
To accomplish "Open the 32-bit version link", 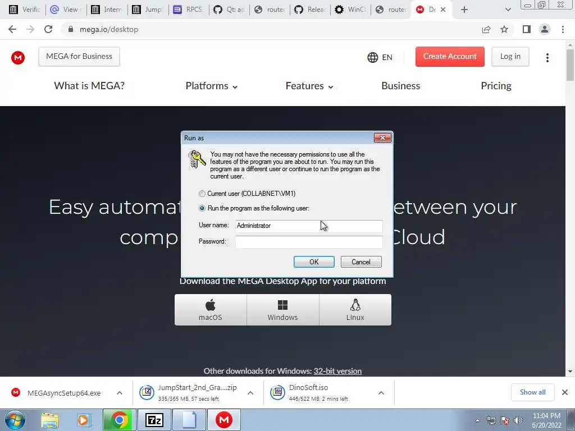I will 337,371.
